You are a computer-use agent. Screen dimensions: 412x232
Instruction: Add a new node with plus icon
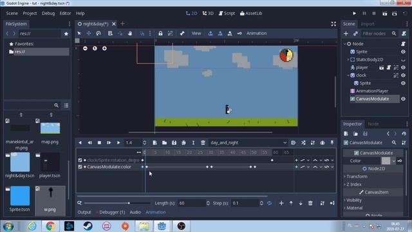pyautogui.click(x=346, y=34)
